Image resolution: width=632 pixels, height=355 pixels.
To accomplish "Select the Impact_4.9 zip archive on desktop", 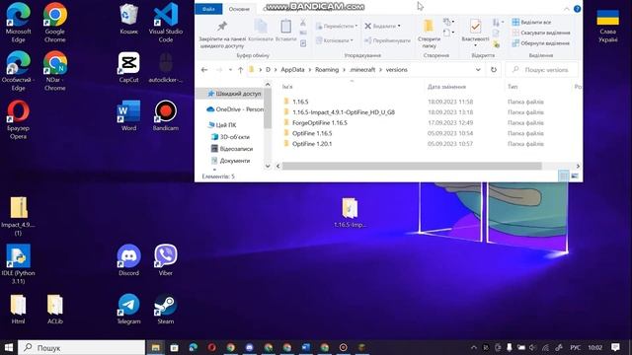I will (x=18, y=216).
